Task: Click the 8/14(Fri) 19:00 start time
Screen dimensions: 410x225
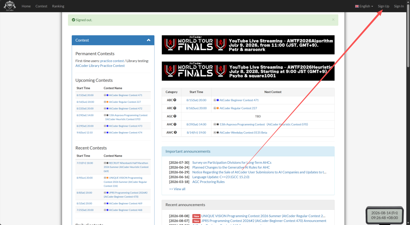Action: click(196, 132)
